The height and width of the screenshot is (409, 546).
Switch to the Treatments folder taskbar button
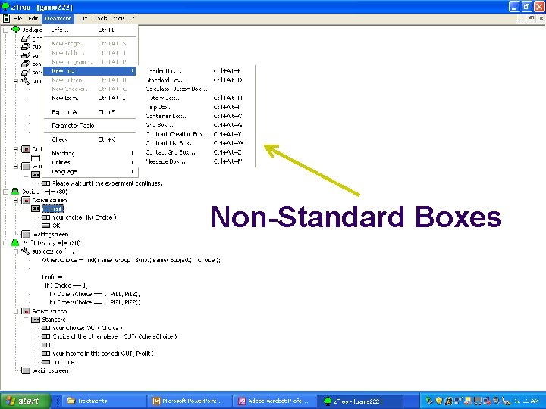103,401
